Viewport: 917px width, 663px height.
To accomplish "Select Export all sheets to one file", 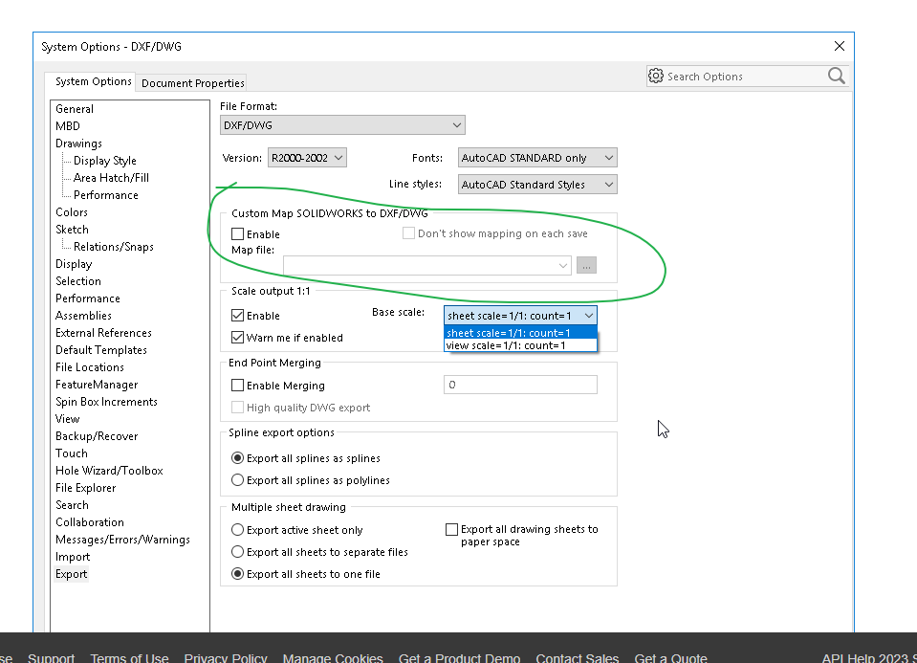I will point(237,574).
